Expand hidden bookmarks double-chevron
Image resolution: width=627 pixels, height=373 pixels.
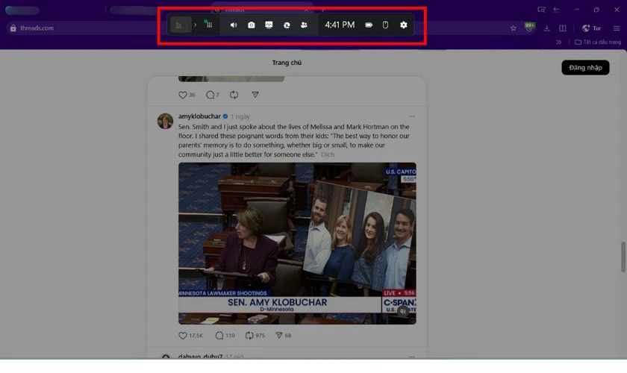558,42
